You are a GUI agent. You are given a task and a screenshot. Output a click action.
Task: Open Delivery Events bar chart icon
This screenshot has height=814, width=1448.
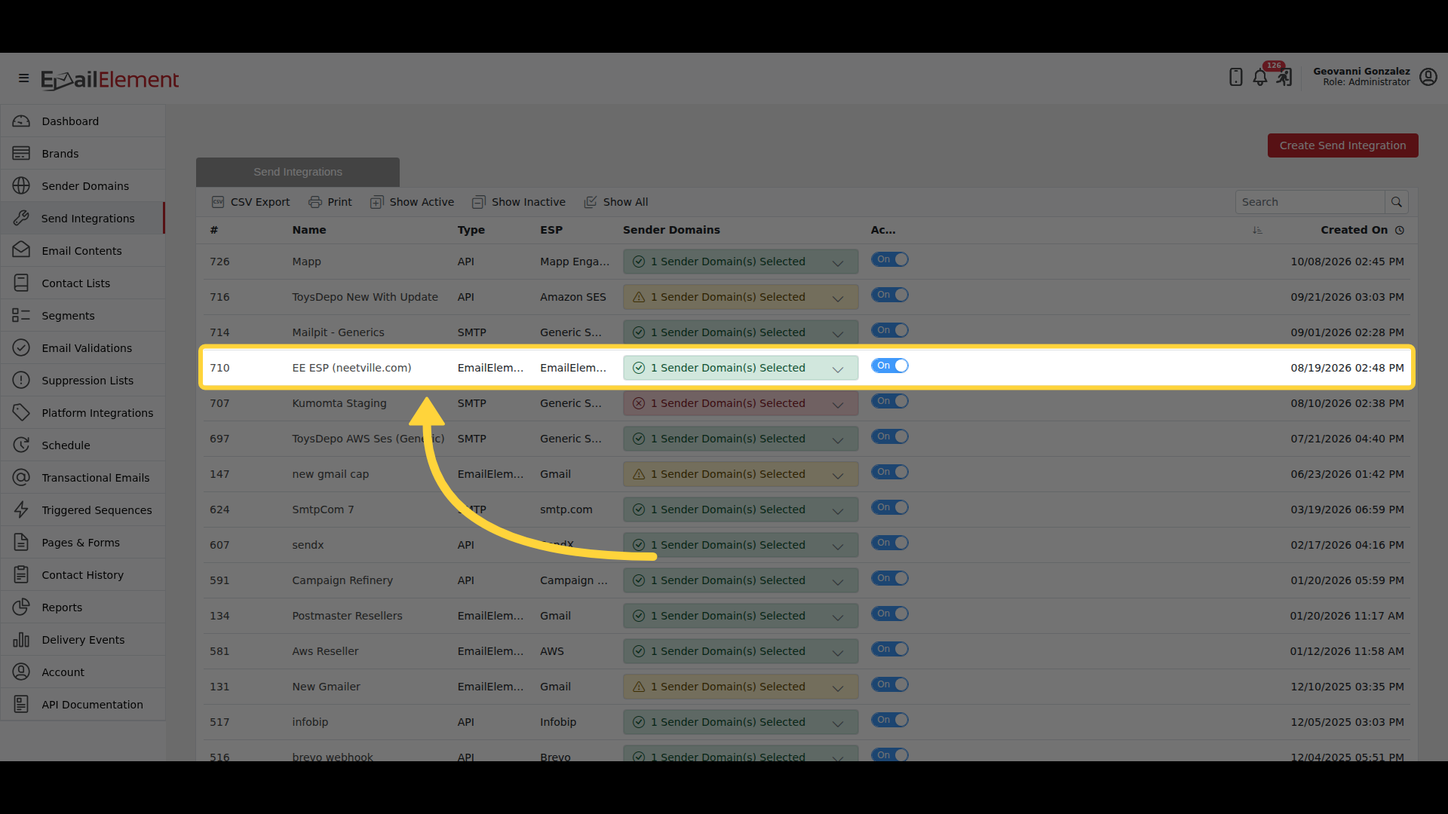(x=21, y=639)
